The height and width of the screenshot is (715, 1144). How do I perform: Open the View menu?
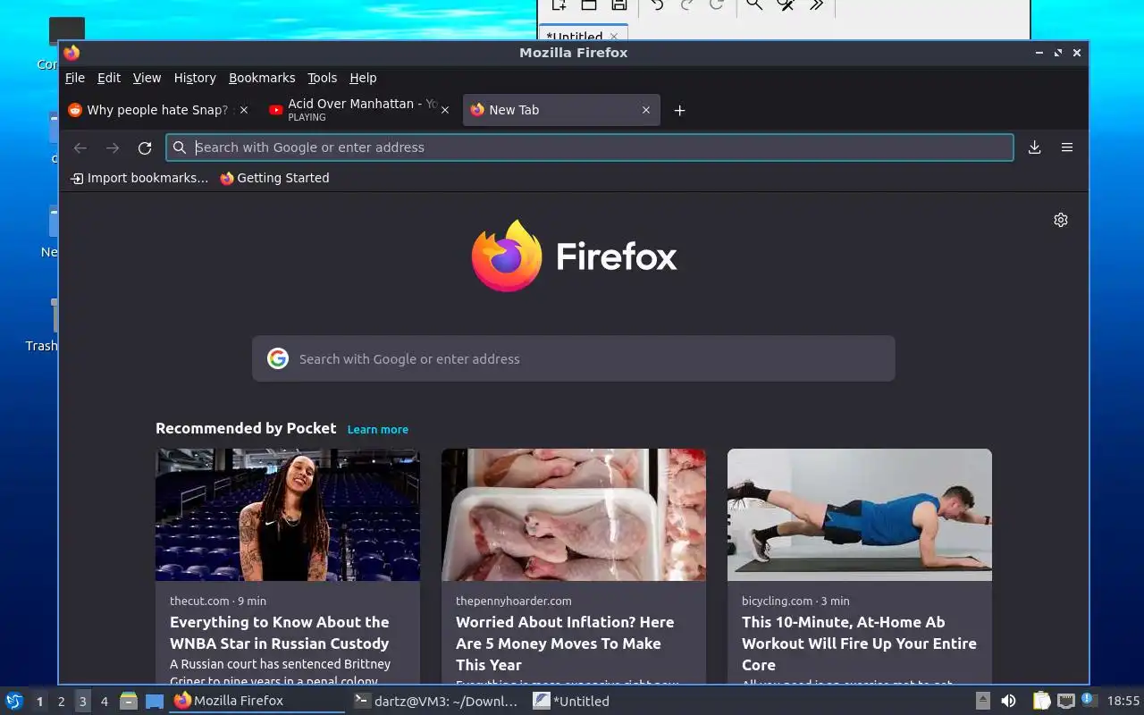pyautogui.click(x=147, y=78)
